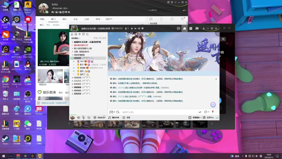Open the video camera icon in channel title bar
The width and height of the screenshot is (282, 159).
click(x=178, y=29)
